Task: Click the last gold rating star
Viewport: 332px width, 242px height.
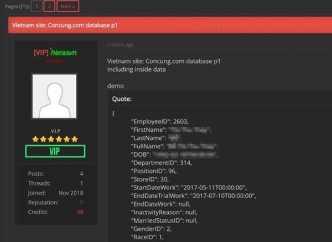Action: [75, 139]
